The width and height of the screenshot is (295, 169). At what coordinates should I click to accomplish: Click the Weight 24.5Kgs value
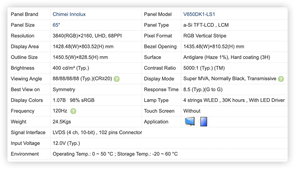click(x=62, y=122)
